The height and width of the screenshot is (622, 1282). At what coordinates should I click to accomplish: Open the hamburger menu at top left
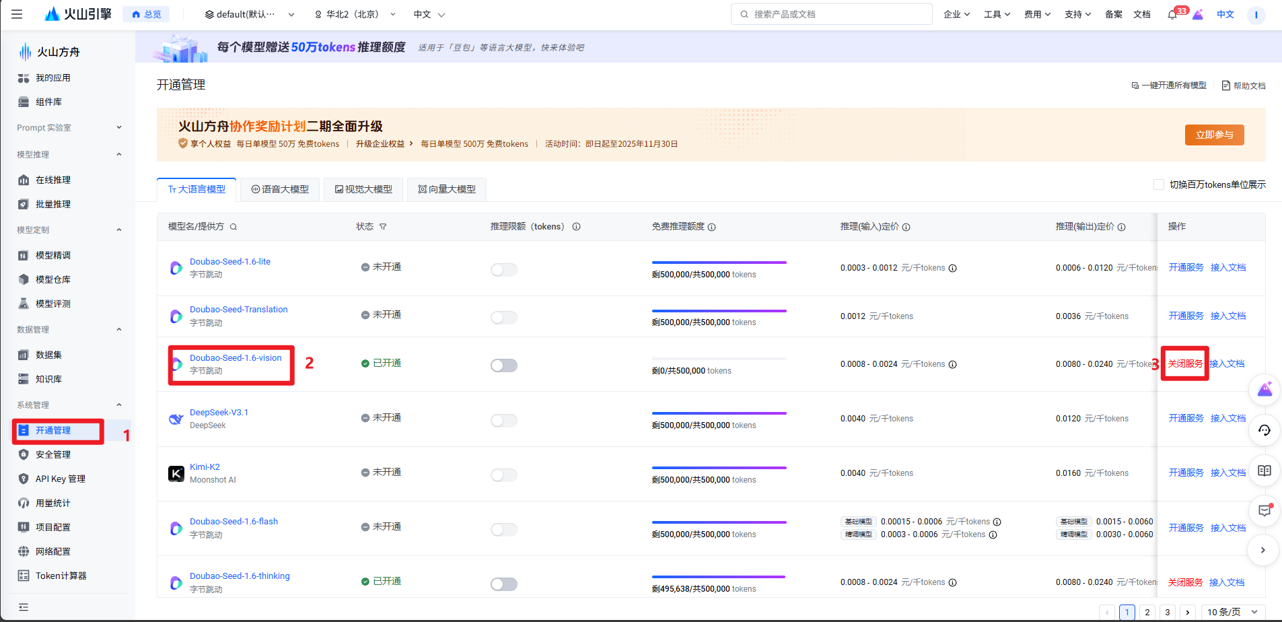(x=17, y=14)
